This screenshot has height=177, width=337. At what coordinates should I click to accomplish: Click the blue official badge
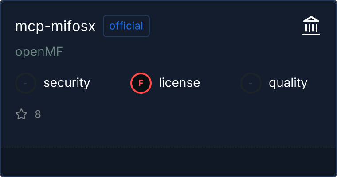[x=126, y=26]
